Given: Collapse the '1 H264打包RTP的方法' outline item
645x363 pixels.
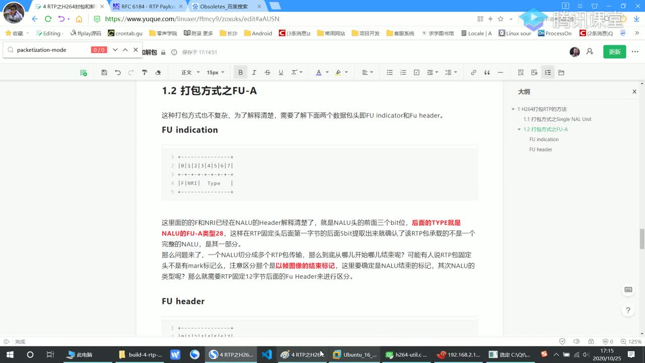Looking at the screenshot, I should [x=513, y=109].
